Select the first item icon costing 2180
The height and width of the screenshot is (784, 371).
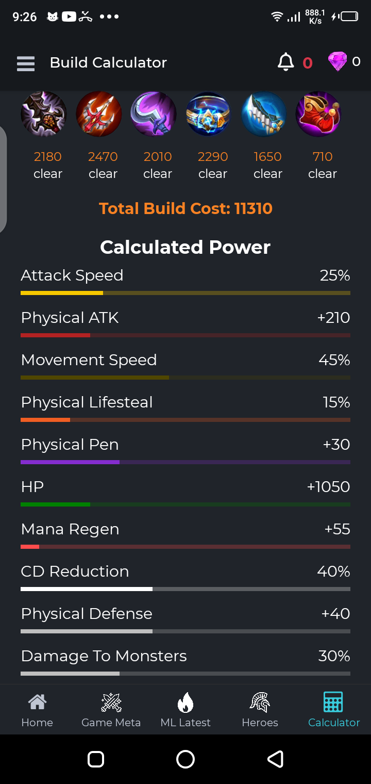coord(44,114)
